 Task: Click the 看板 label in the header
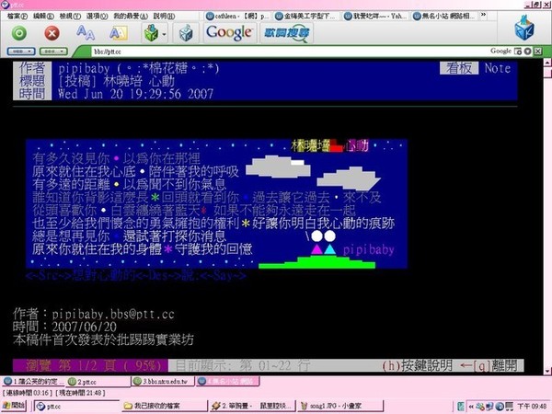(459, 68)
